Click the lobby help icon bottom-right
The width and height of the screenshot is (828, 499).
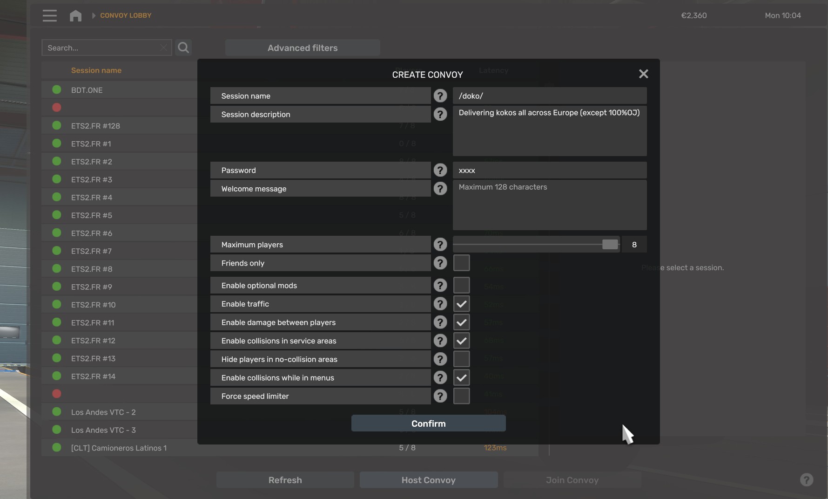click(x=807, y=480)
